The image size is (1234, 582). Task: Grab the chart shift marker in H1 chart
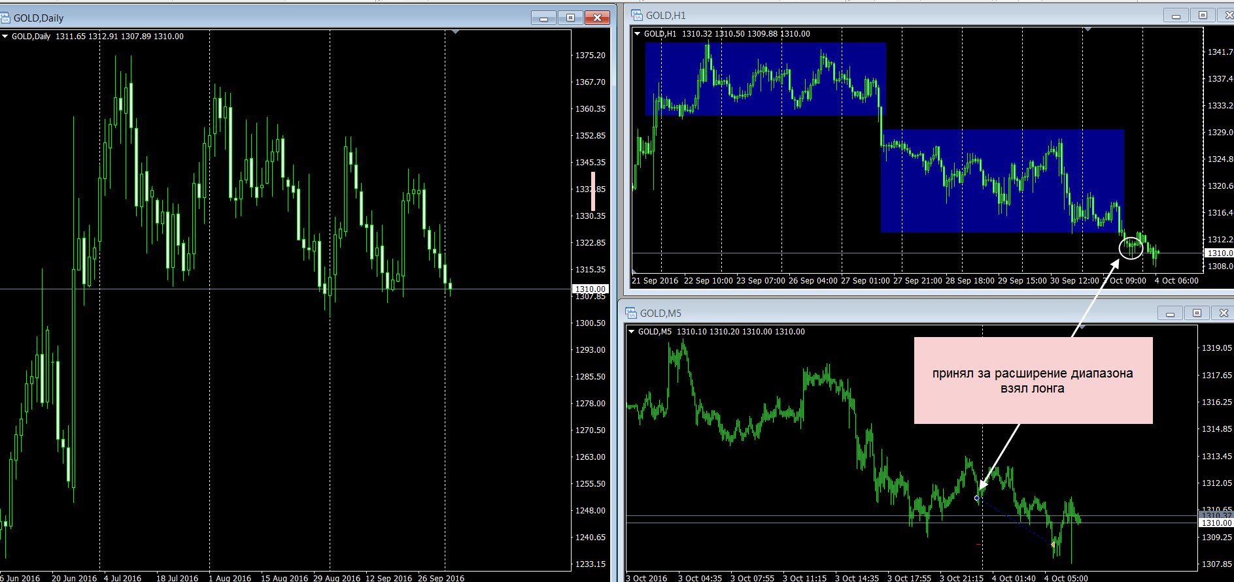1088,29
